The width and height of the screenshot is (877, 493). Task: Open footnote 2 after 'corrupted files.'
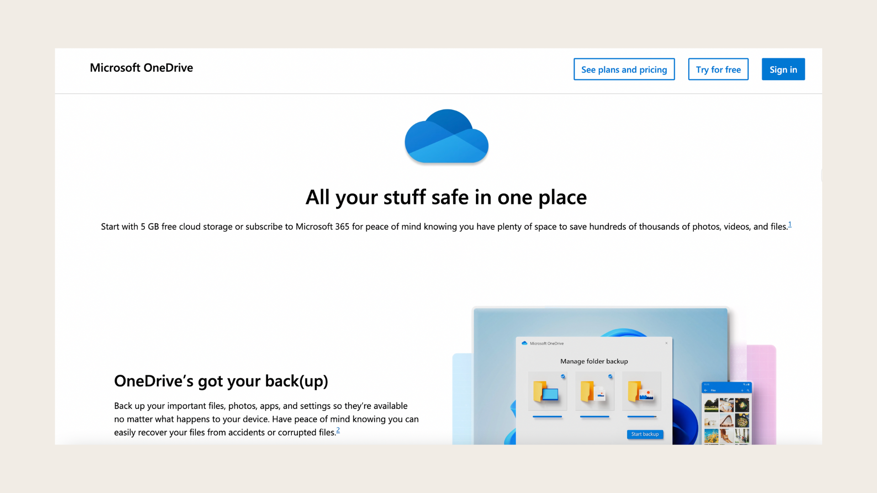click(x=338, y=430)
